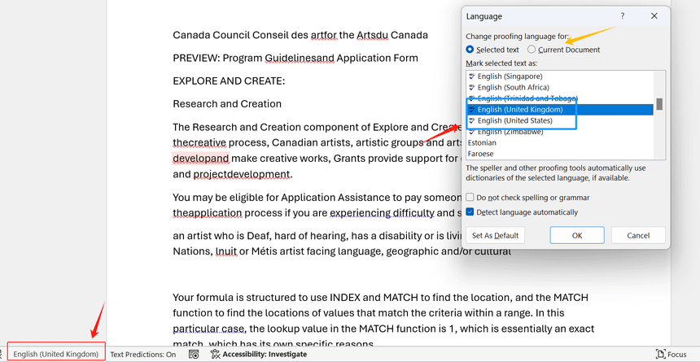Select English (Singapore) from the list
This screenshot has width=700, height=362.
coord(510,76)
